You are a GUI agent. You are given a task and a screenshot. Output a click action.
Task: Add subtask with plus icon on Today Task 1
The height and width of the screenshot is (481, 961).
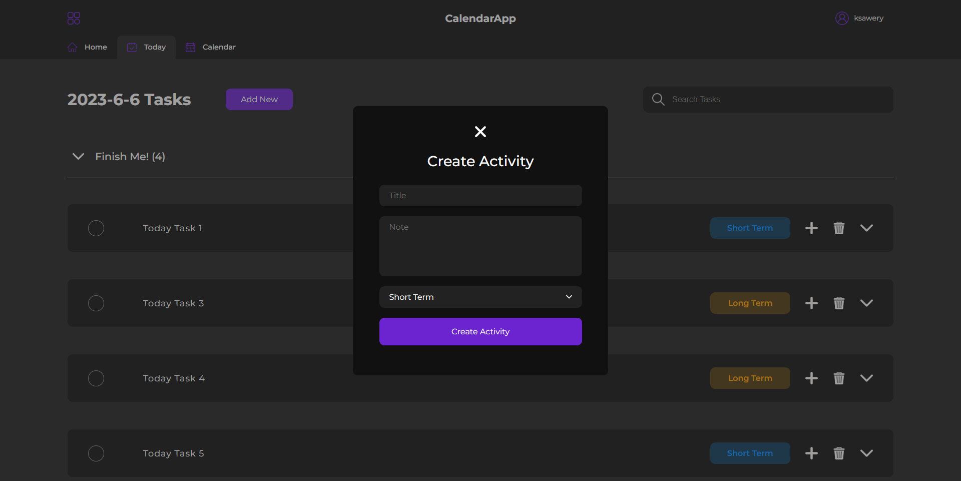coord(811,228)
